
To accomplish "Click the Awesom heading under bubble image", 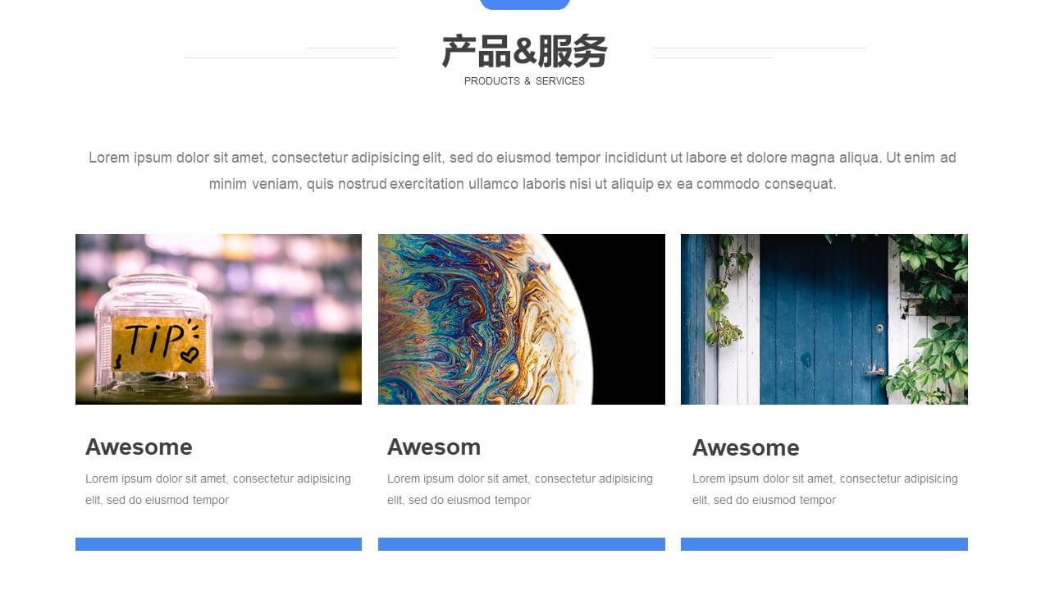I will coord(434,447).
